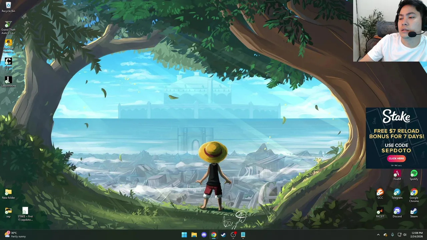Open Discord from the taskbar
This screenshot has width=427, height=240.
[204, 235]
